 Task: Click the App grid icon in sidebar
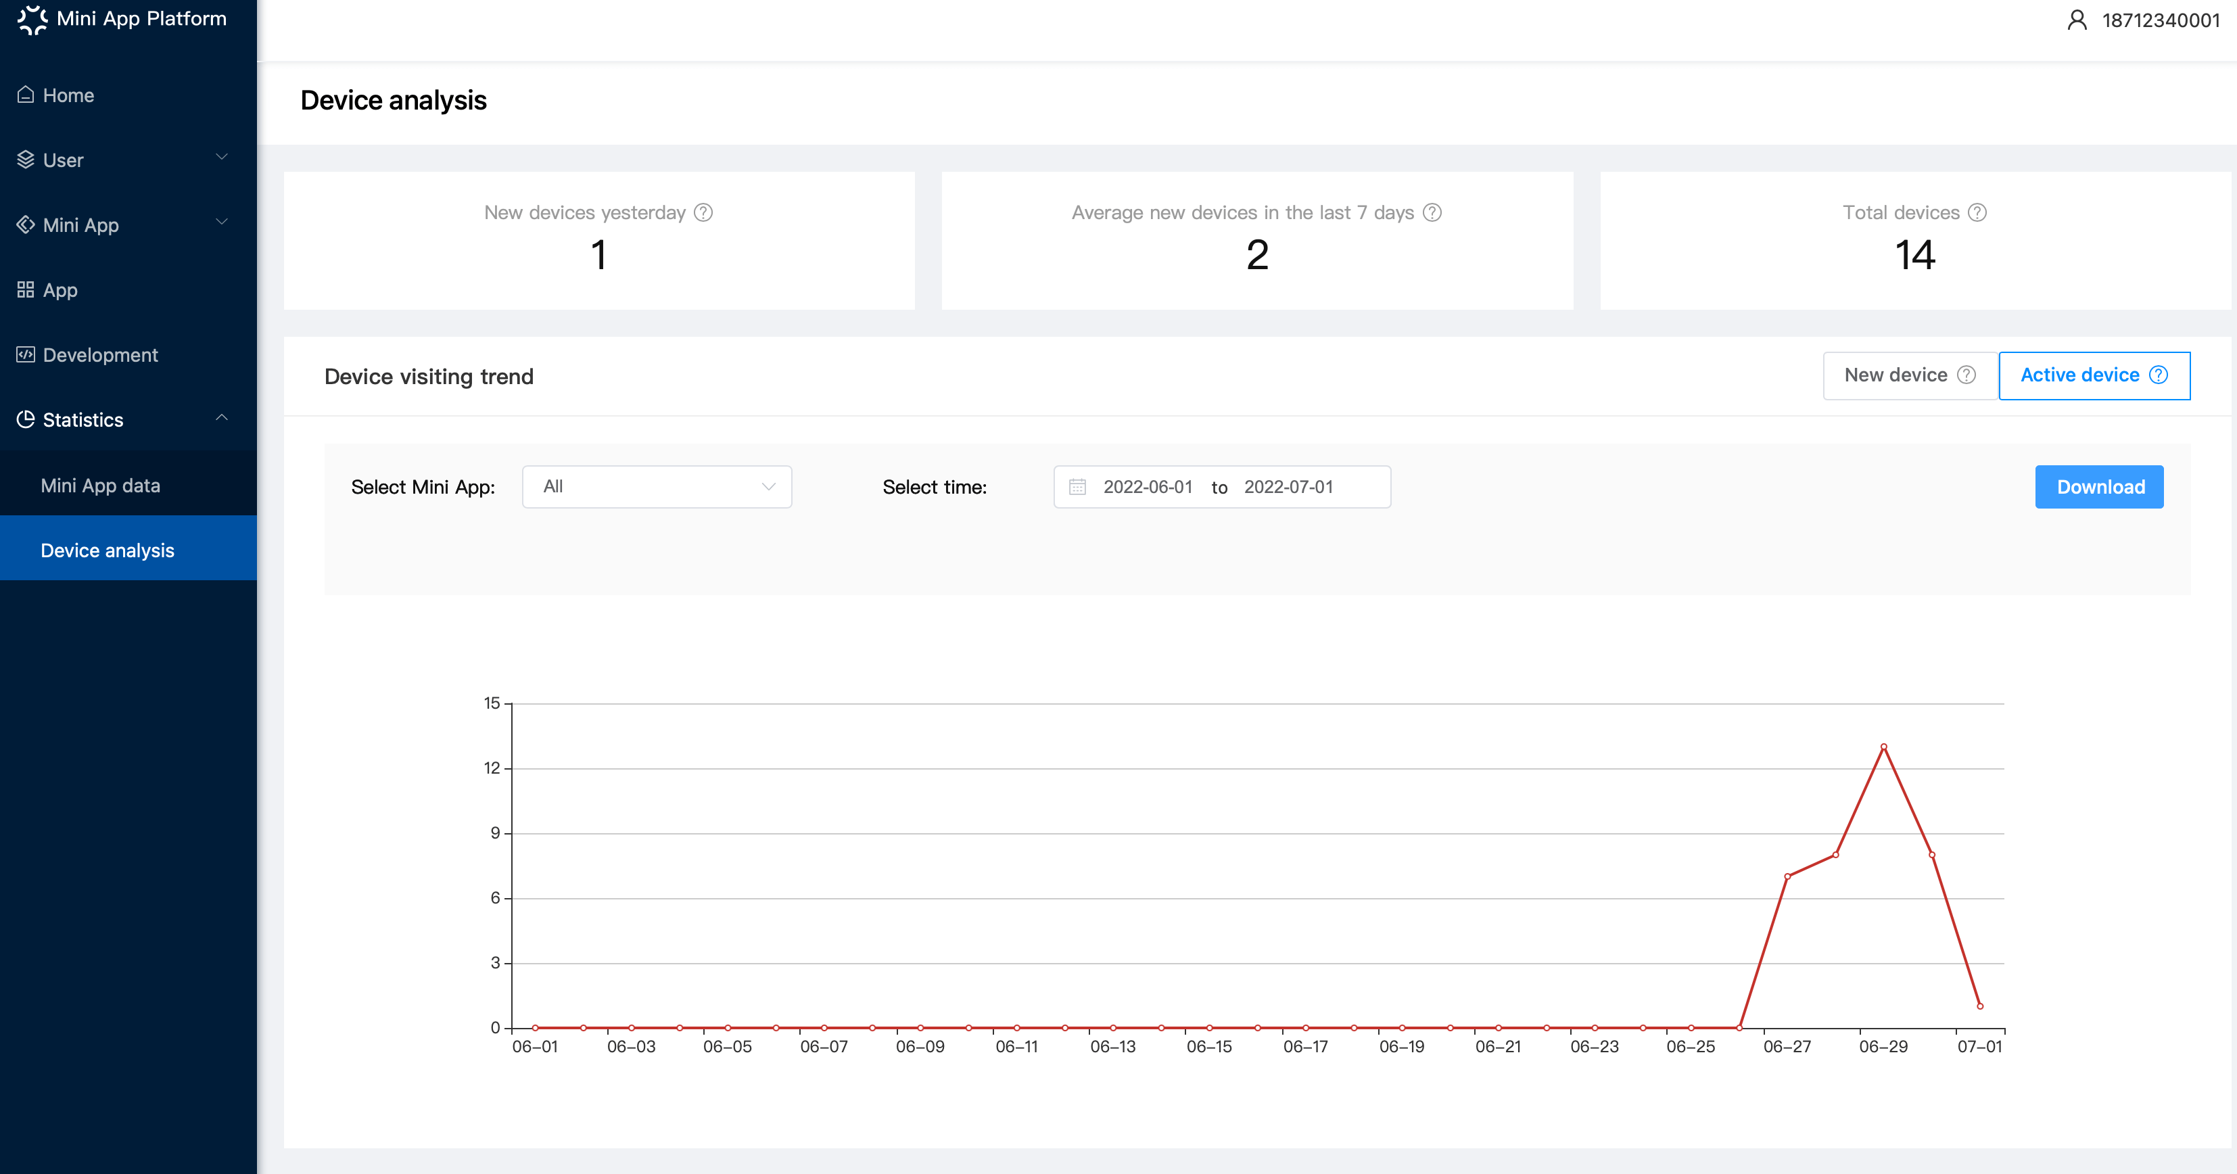click(x=26, y=290)
